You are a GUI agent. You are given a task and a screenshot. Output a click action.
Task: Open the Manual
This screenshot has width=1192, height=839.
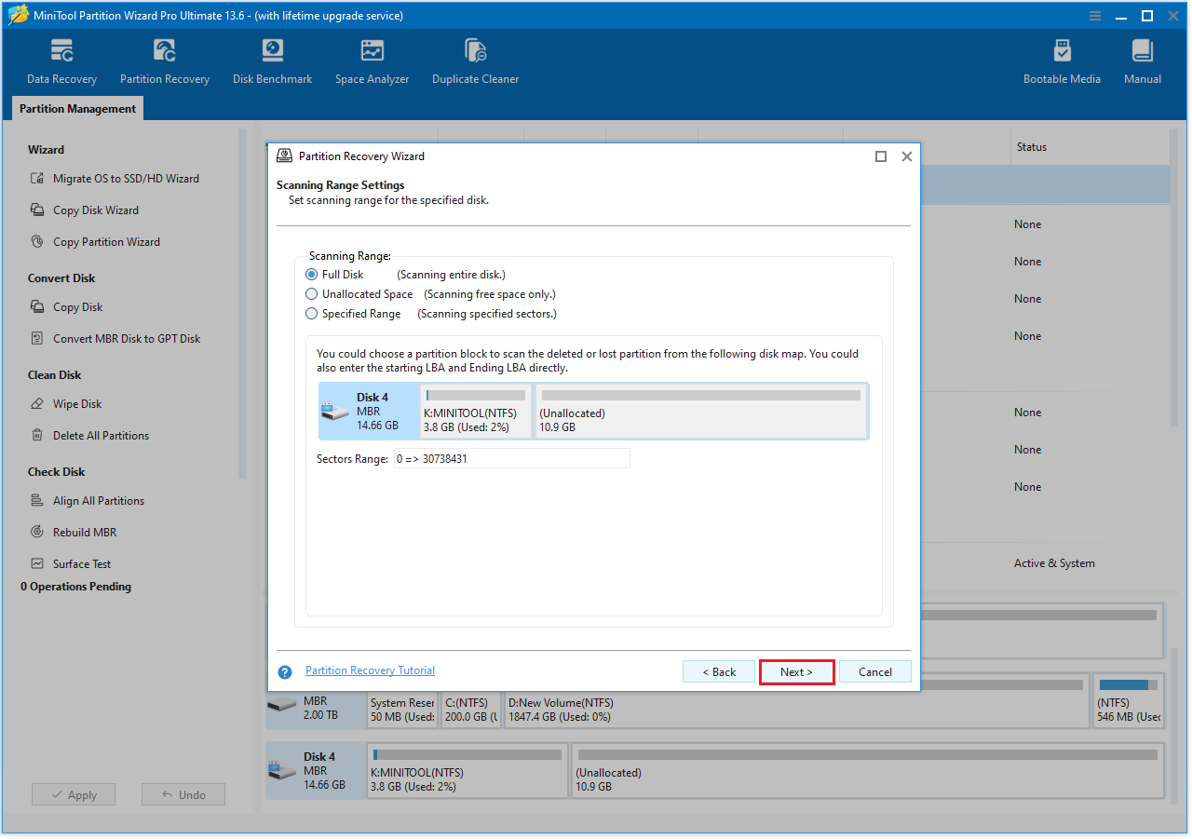[1142, 61]
